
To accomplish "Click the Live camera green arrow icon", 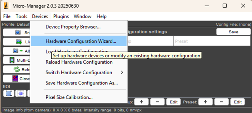I will coord(19,42).
